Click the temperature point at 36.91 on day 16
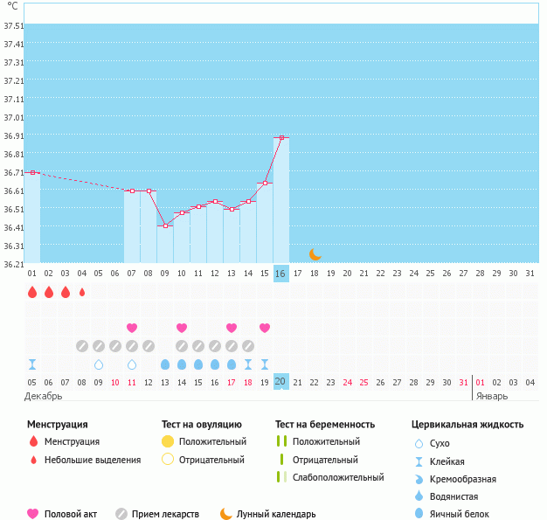Viewport: 547px width, 520px height. [281, 137]
